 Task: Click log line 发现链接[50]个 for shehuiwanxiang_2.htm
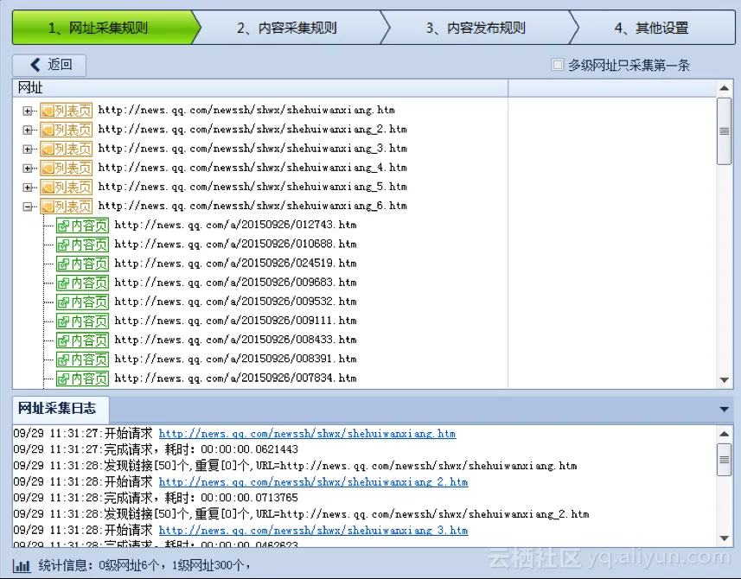pos(301,514)
